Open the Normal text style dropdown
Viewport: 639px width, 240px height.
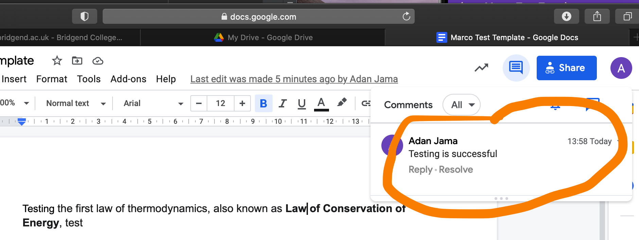pyautogui.click(x=76, y=103)
